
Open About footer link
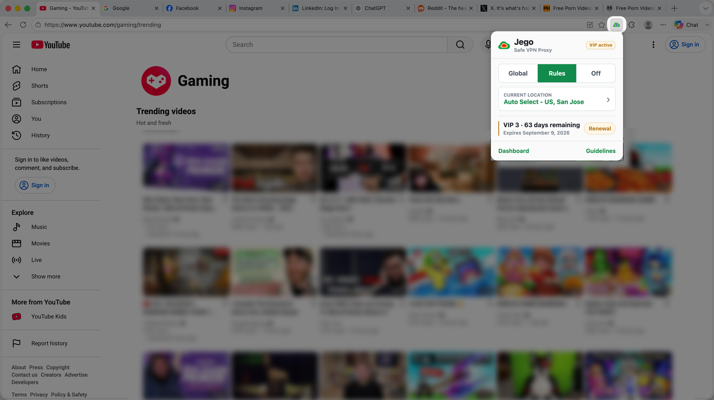point(19,367)
